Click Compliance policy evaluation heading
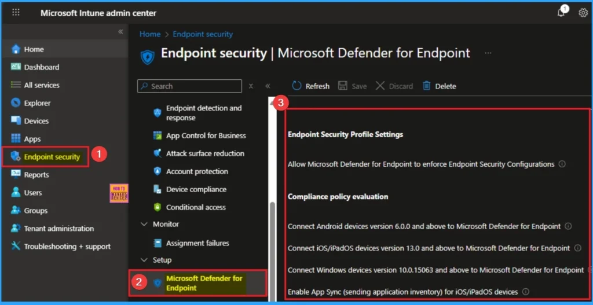This screenshot has height=305, width=593. coord(338,197)
